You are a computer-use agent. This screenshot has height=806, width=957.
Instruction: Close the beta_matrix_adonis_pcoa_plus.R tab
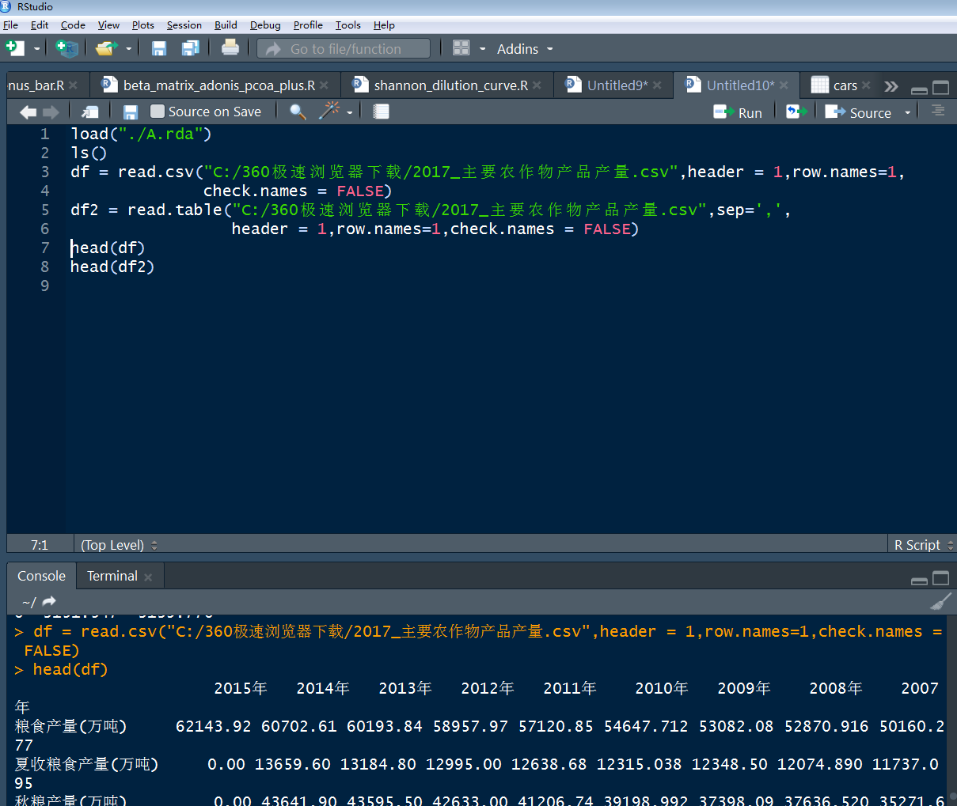(x=324, y=85)
